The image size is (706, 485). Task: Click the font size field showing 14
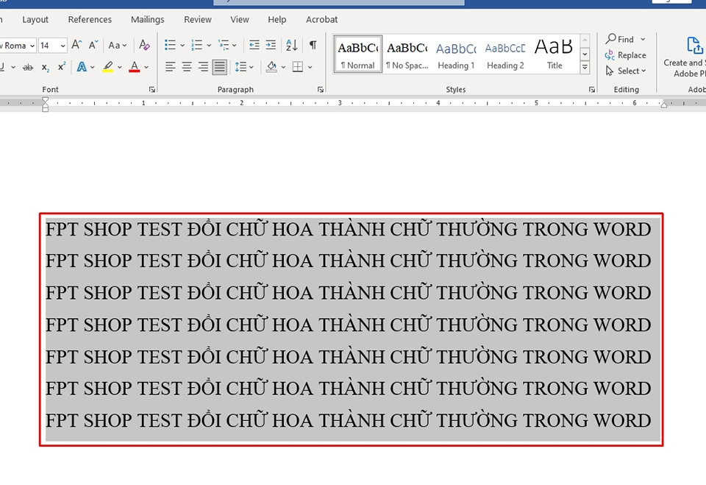(48, 46)
